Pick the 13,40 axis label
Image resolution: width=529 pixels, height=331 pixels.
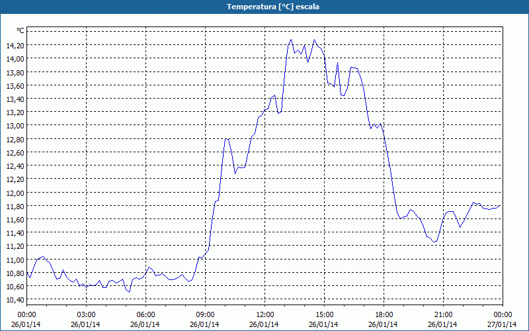[15, 99]
